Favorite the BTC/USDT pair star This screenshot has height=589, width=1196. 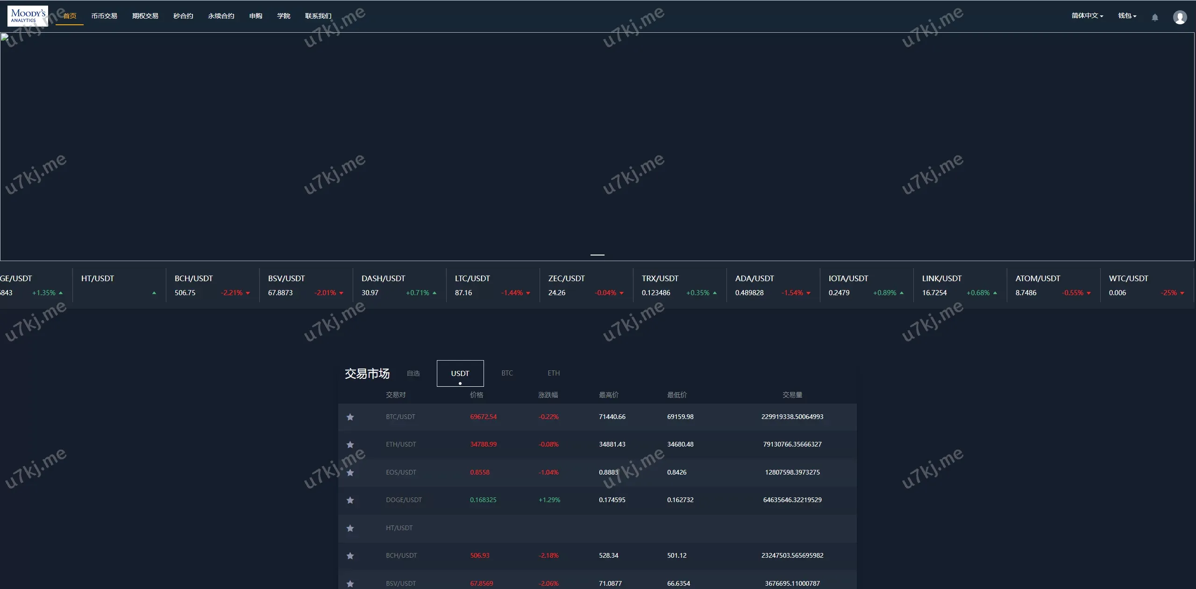point(350,417)
